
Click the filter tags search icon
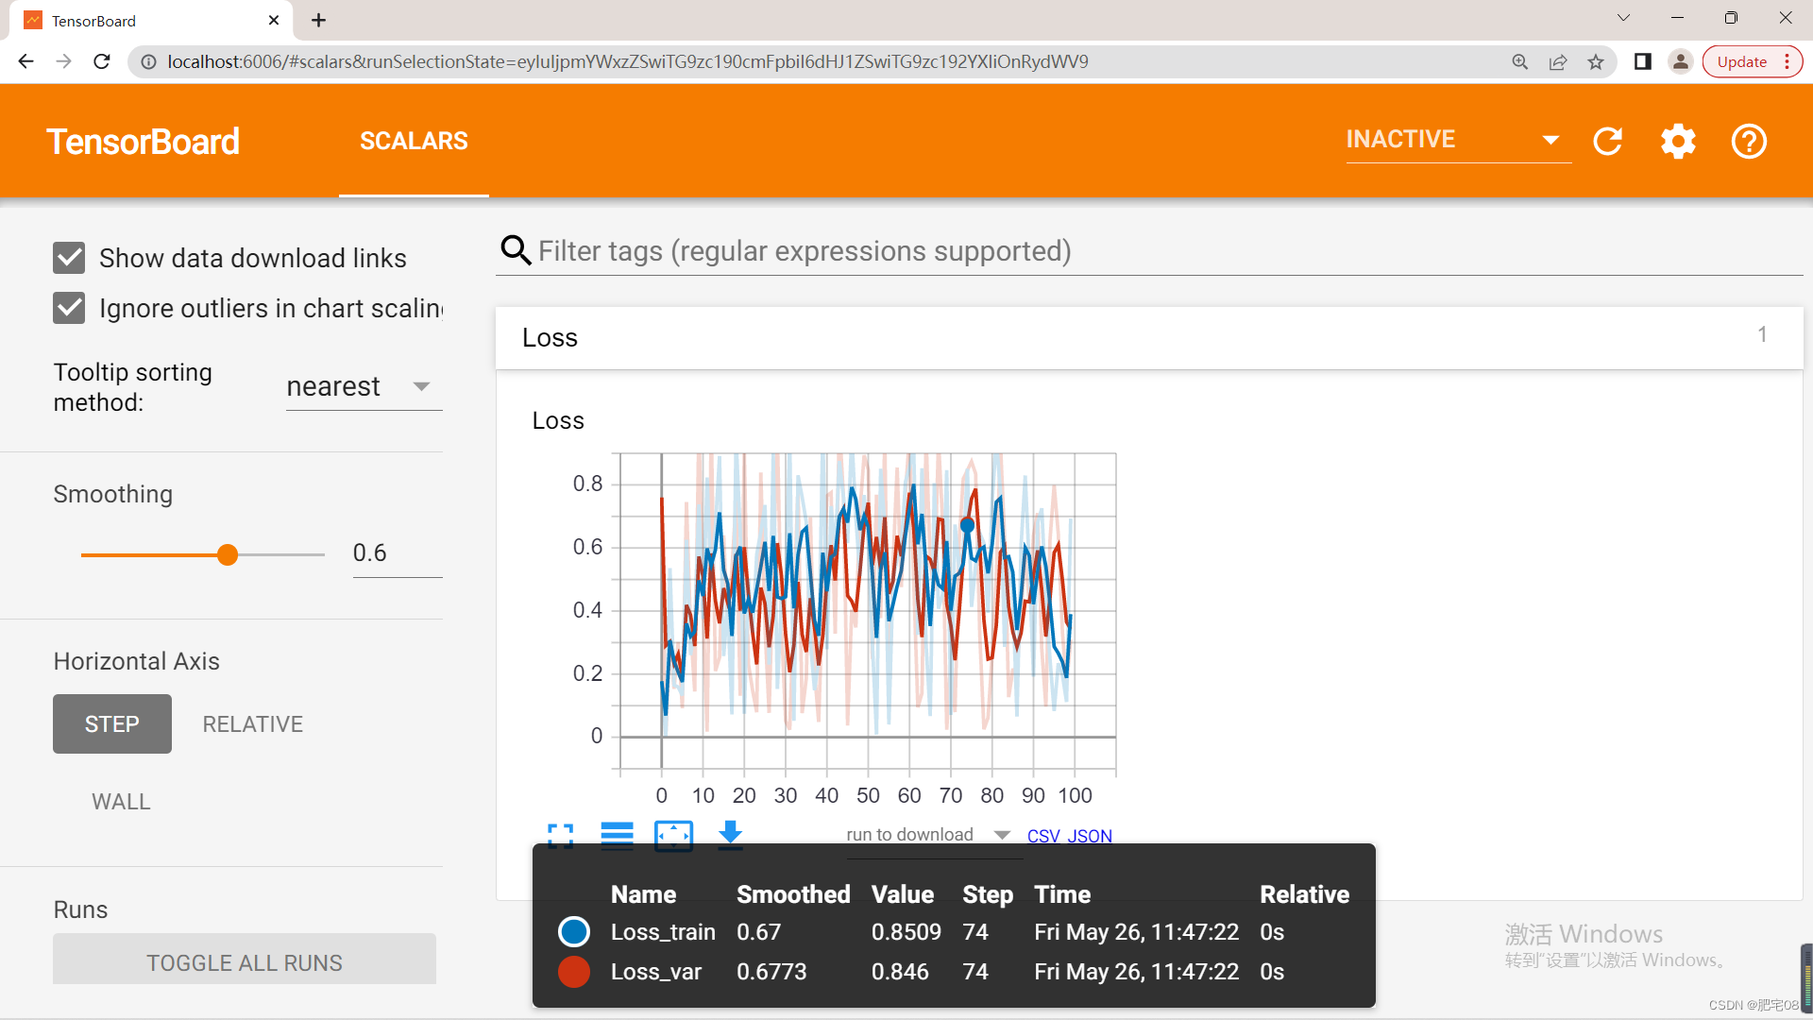point(516,251)
